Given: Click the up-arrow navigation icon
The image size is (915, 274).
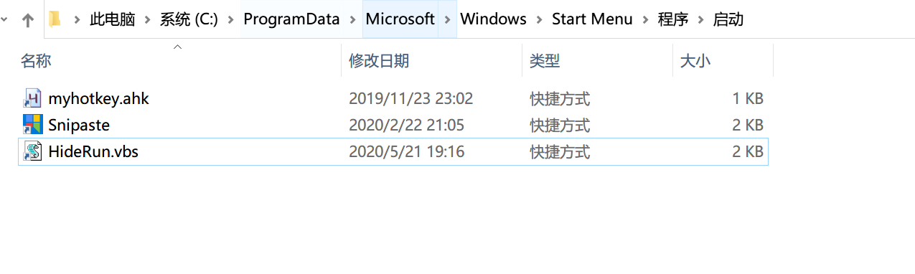Looking at the screenshot, I should [28, 20].
